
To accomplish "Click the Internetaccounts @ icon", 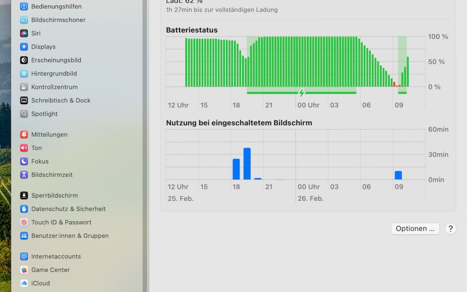I will tap(24, 257).
